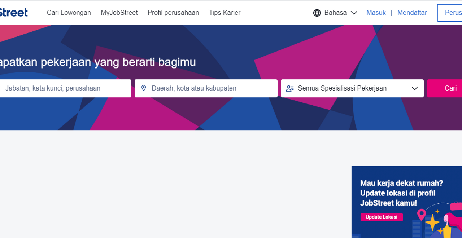Click the Mendaftar link
The width and height of the screenshot is (462, 238).
click(412, 13)
